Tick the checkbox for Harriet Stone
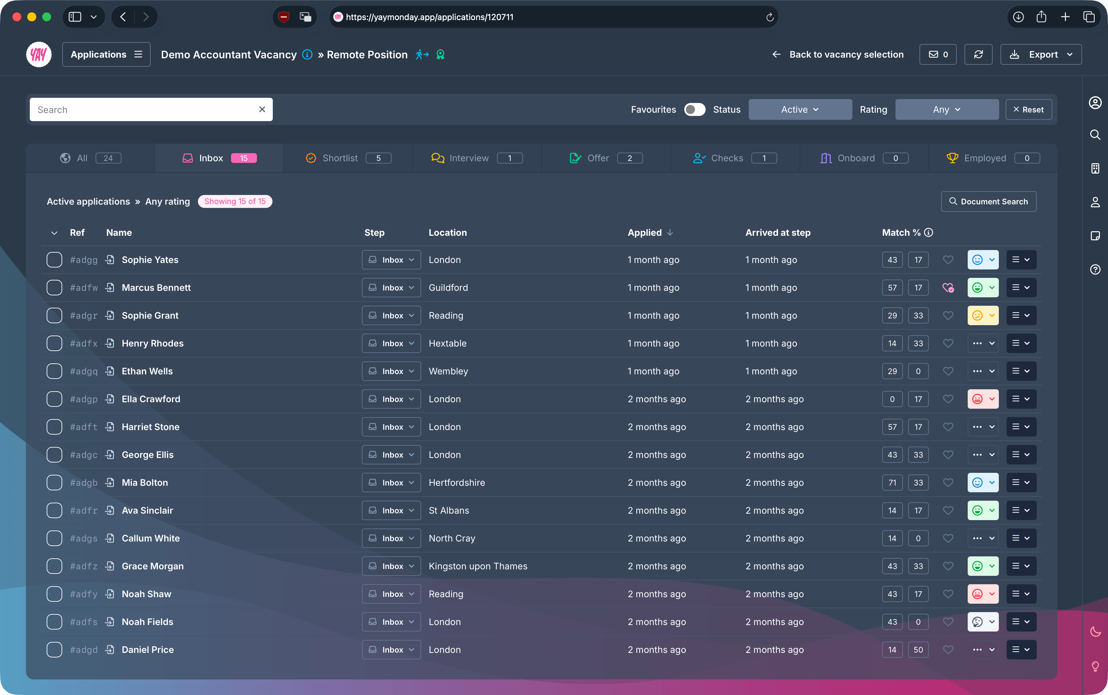Screen dimensions: 1108x695 pos(54,427)
